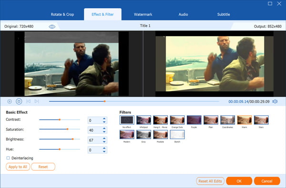Screen dimensions: 286x188
Task: Increase Saturation with the up arrow
Action: [x=104, y=129]
